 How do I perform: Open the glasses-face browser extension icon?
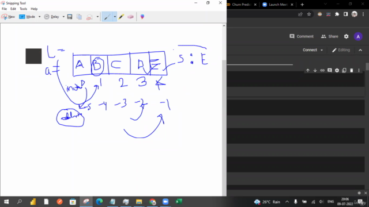(319, 14)
